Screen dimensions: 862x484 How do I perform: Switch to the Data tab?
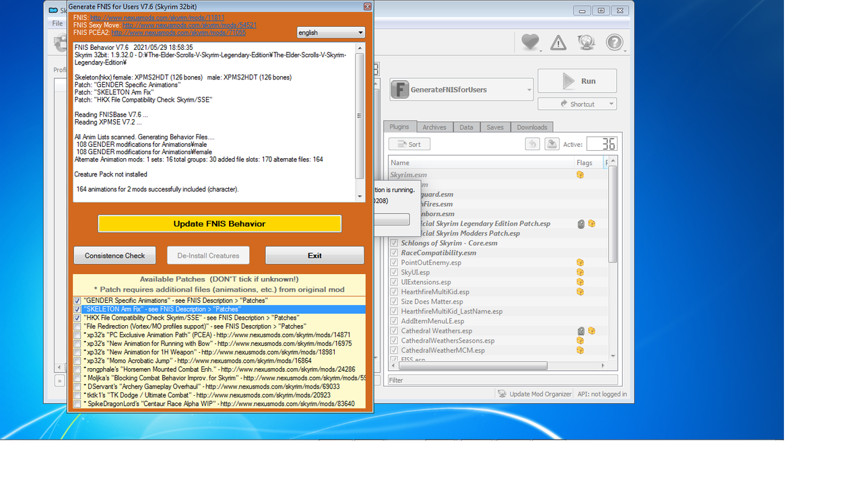pos(466,127)
